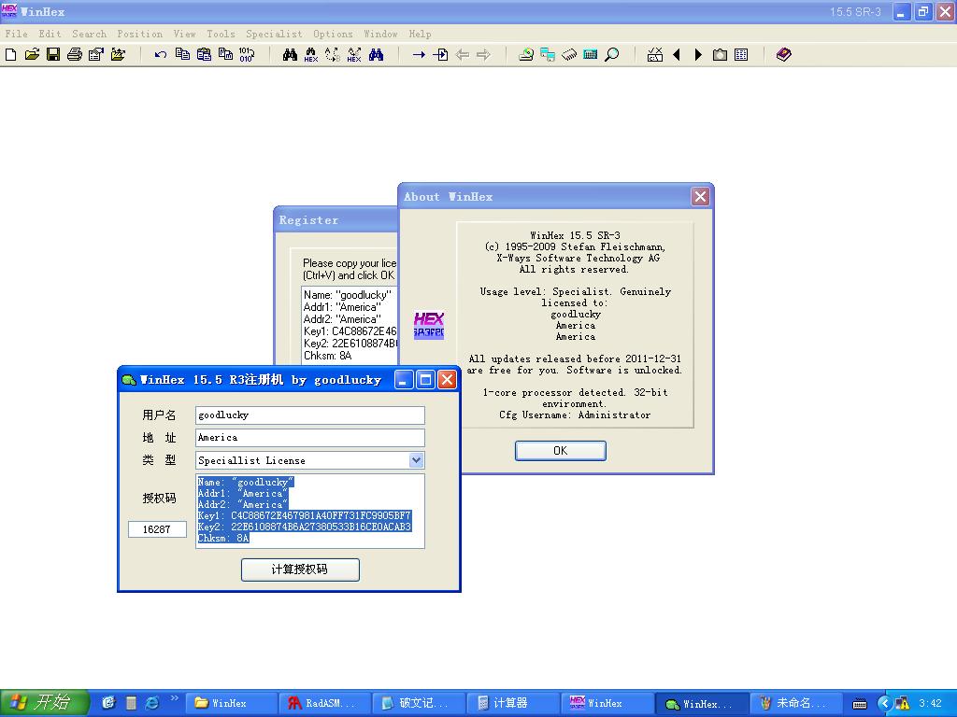Click the license text box in Register dialog
The image size is (957, 717).
(350, 325)
